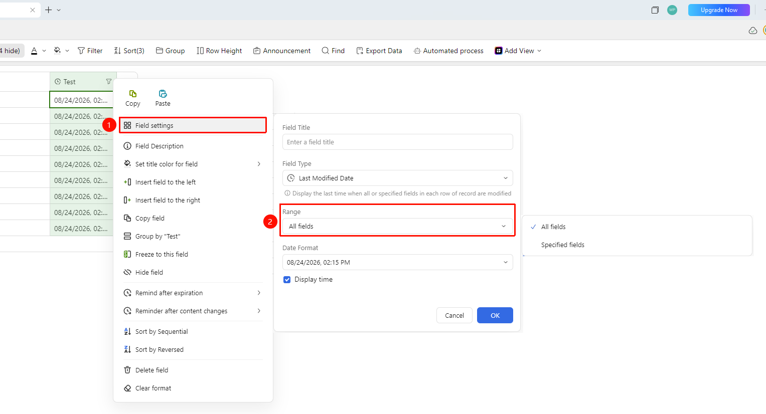Select Field settings menu entry

click(x=193, y=125)
